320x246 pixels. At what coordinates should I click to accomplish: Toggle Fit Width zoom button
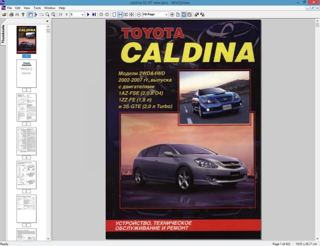[x=190, y=14]
